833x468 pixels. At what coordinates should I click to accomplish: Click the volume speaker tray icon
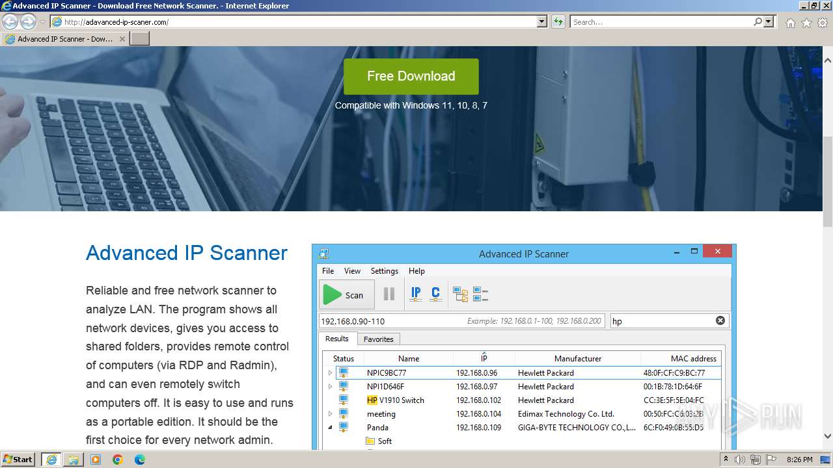point(740,460)
